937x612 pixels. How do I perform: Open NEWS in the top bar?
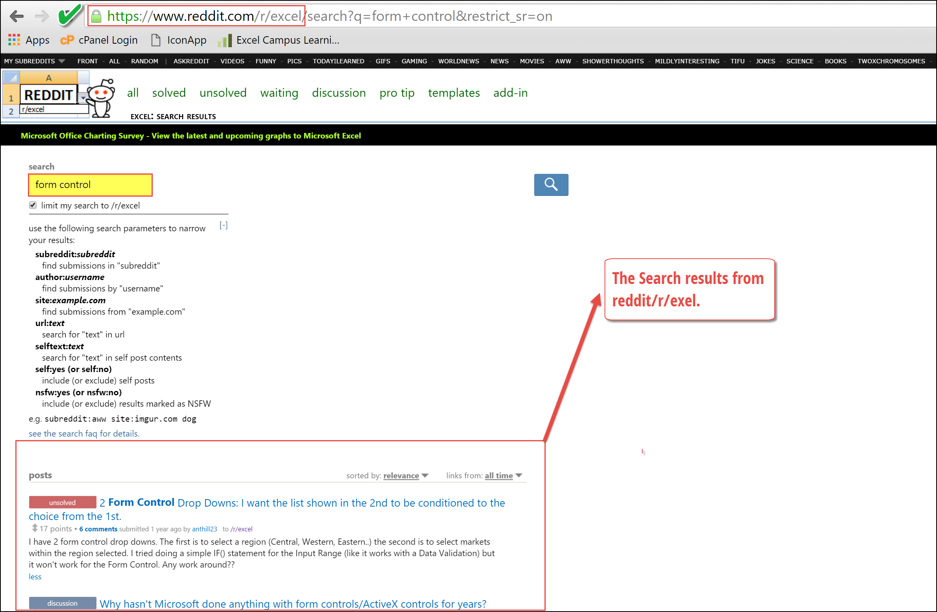coord(499,61)
